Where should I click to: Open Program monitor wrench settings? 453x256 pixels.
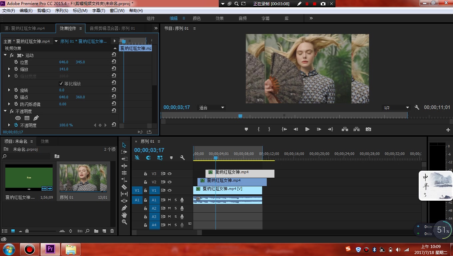tap(417, 107)
